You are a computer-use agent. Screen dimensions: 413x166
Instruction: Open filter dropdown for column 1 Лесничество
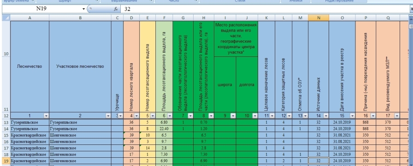46,116
